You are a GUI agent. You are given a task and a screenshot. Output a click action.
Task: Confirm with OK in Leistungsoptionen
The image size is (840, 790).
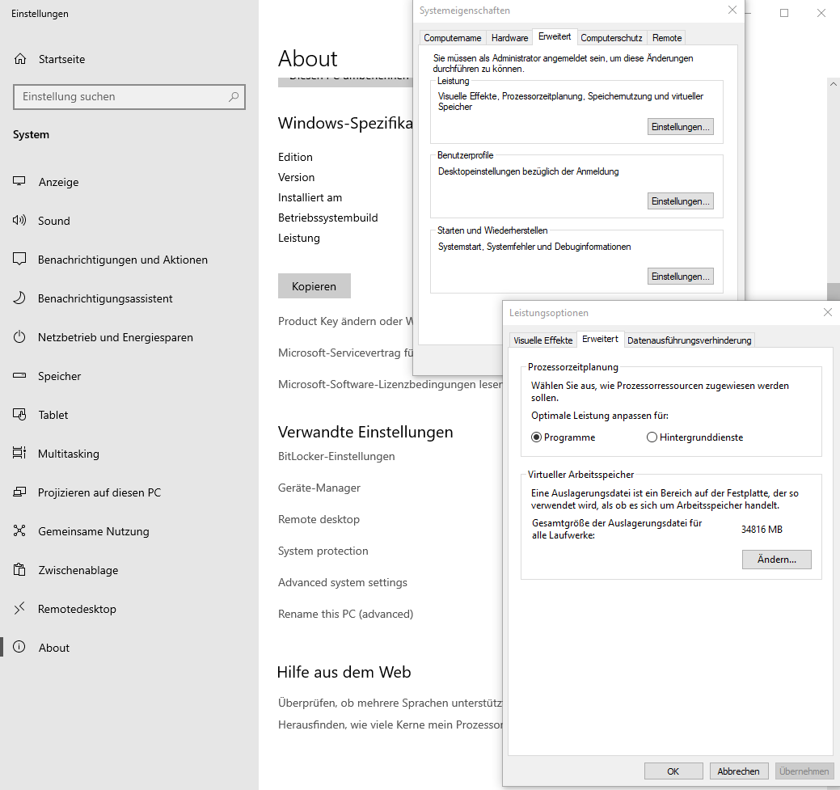(673, 771)
